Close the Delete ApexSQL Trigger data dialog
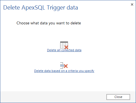This screenshot has width=136, height=103. point(118,97)
